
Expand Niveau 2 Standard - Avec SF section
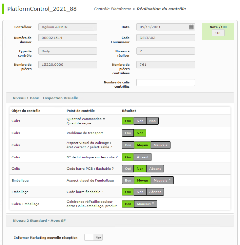[x=120, y=220]
